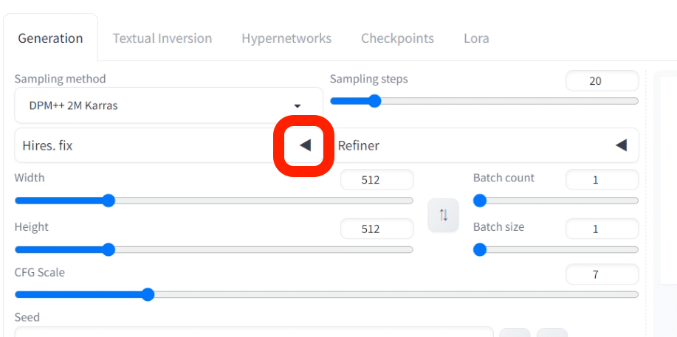
Task: Swap width and height values button
Action: pos(444,215)
